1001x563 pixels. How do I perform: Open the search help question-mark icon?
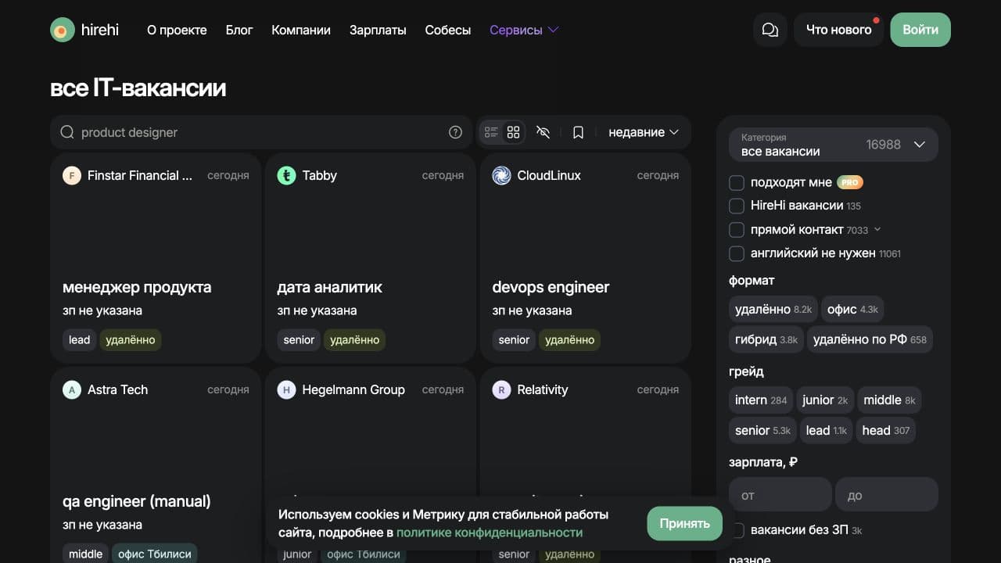point(455,132)
